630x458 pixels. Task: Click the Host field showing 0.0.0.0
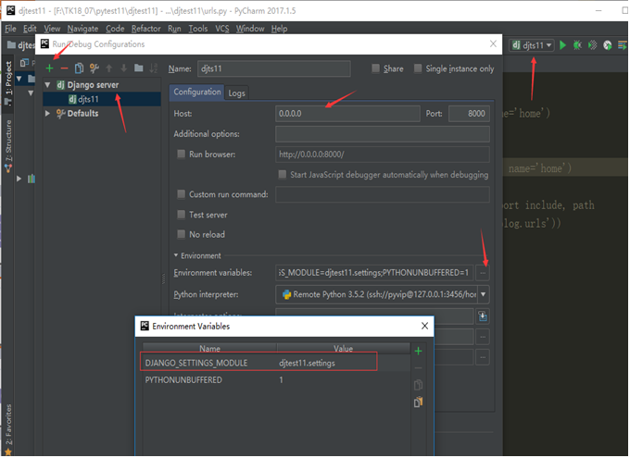347,114
